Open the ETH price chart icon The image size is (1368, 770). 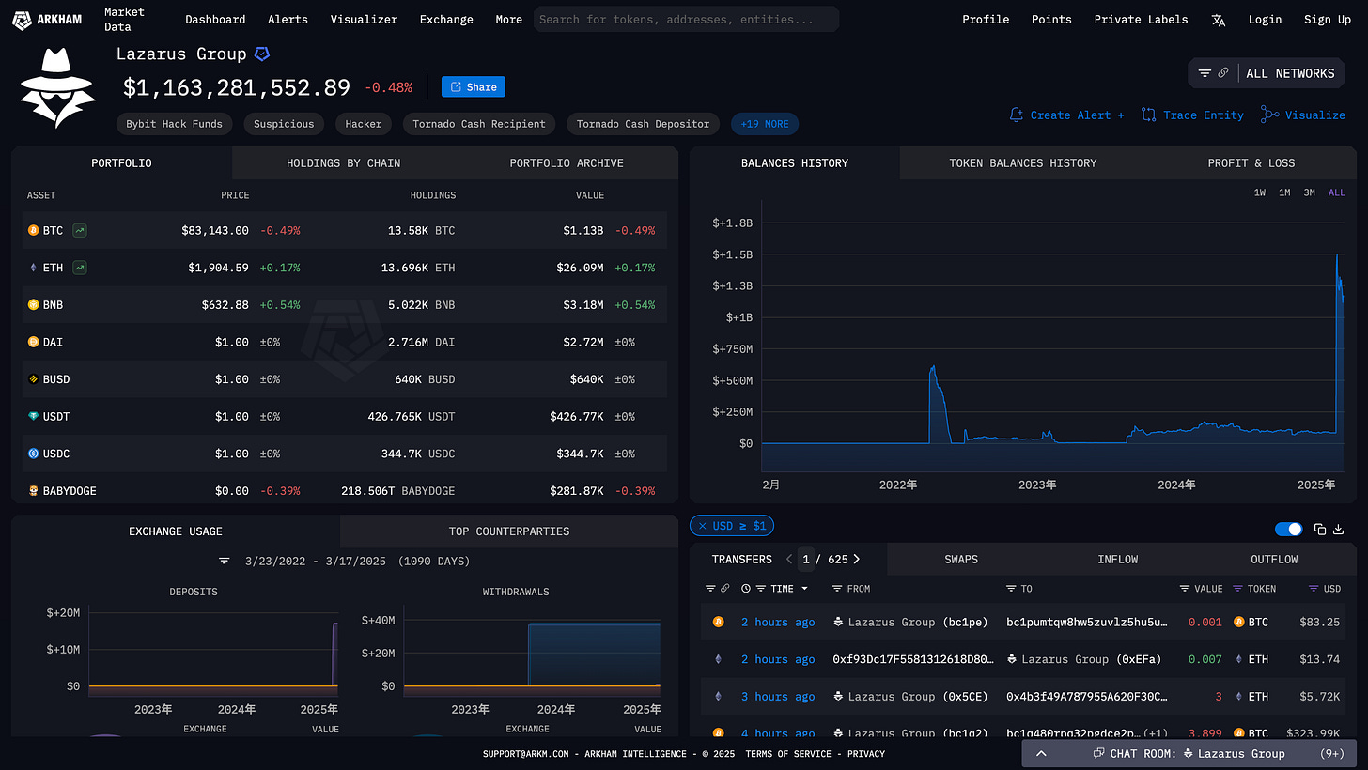pos(80,268)
